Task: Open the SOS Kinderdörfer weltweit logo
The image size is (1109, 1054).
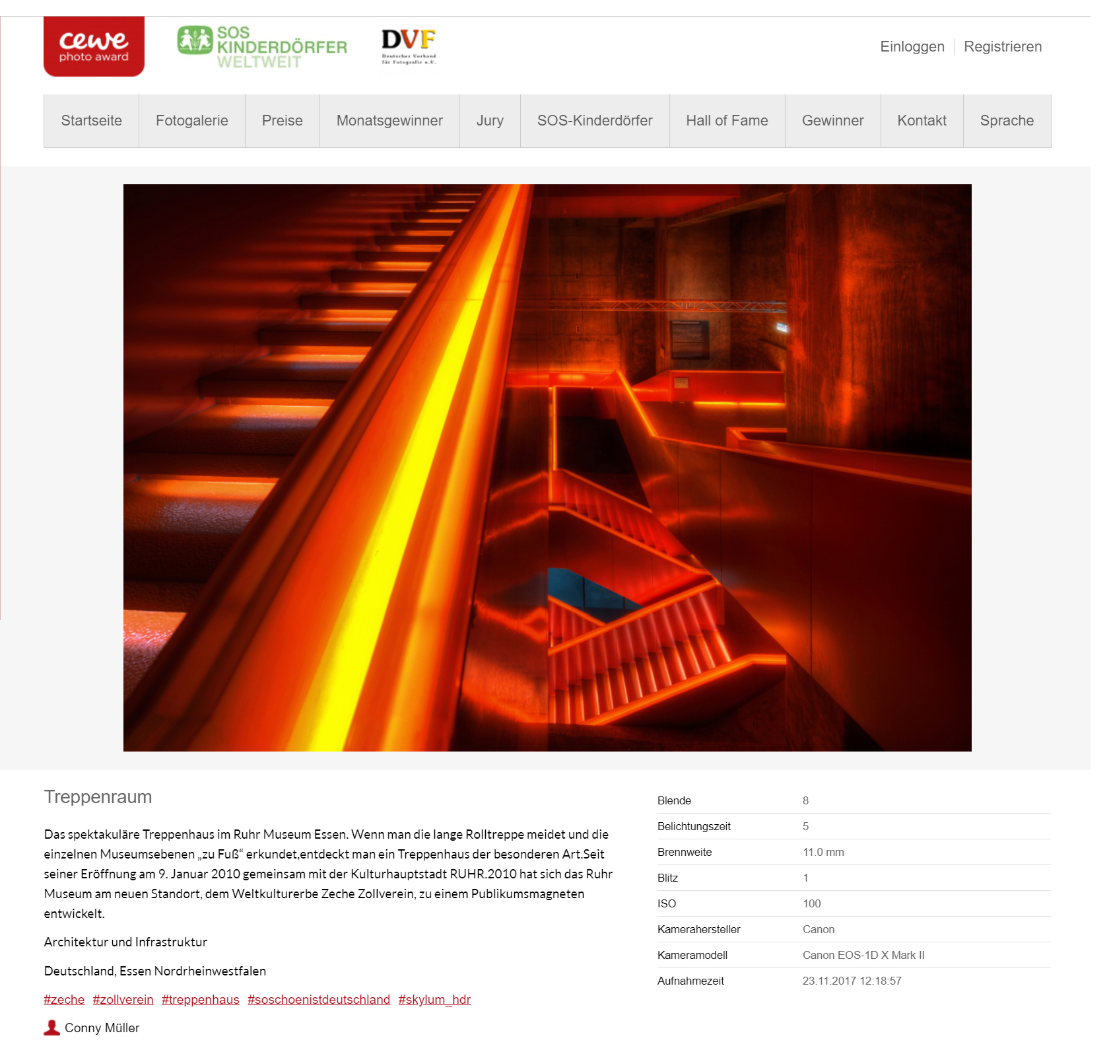Action: (262, 47)
